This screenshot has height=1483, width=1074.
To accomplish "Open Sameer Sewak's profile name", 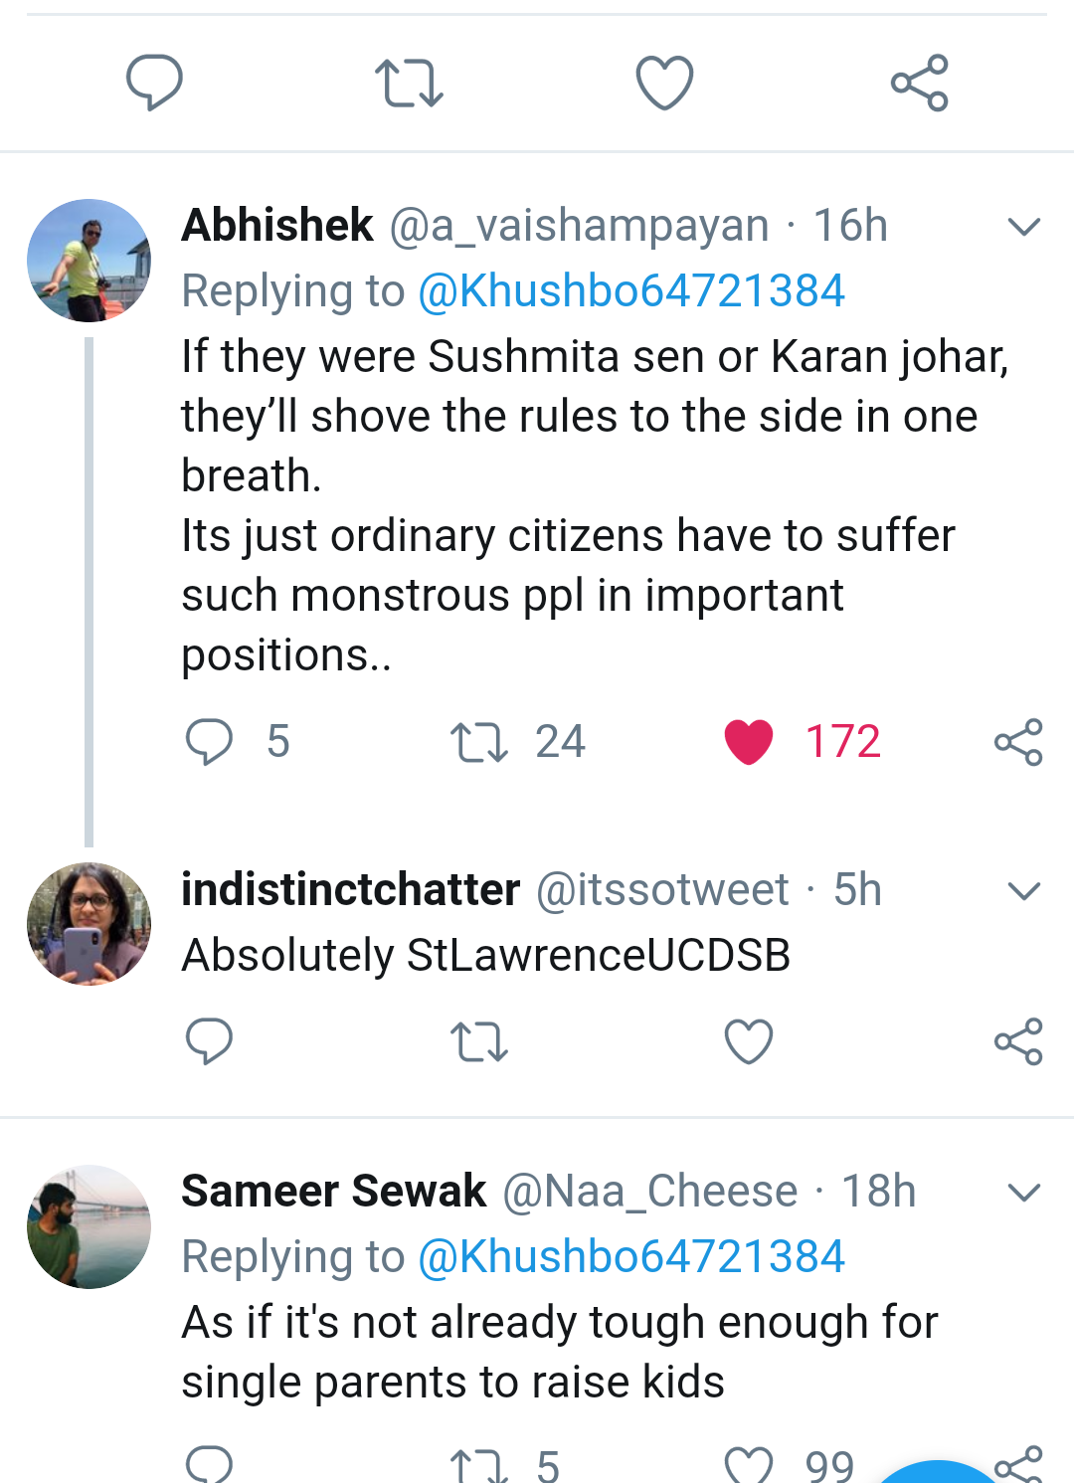I will (x=334, y=1191).
